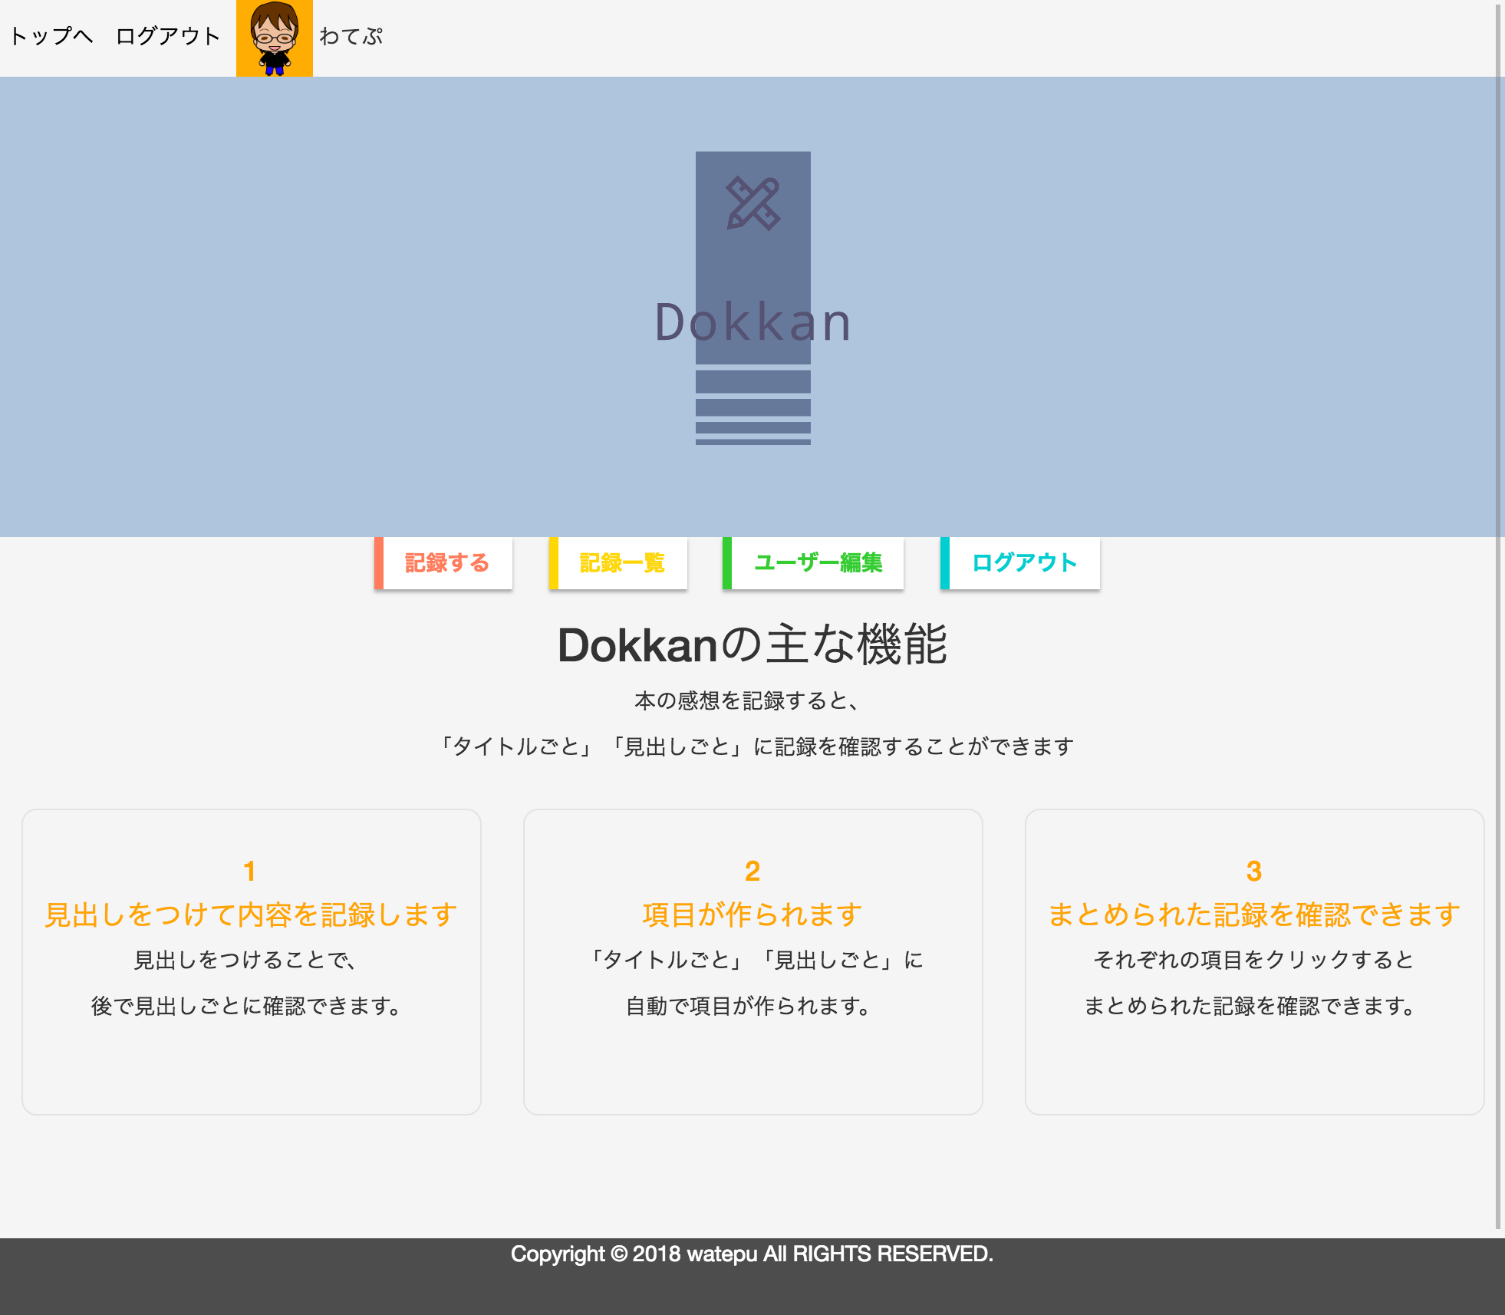Click the orange number 3 in right card
1505x1315 pixels.
coord(1253,869)
